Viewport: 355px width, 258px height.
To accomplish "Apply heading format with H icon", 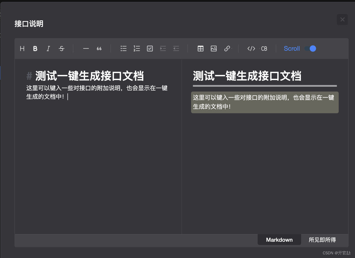I will click(x=22, y=49).
